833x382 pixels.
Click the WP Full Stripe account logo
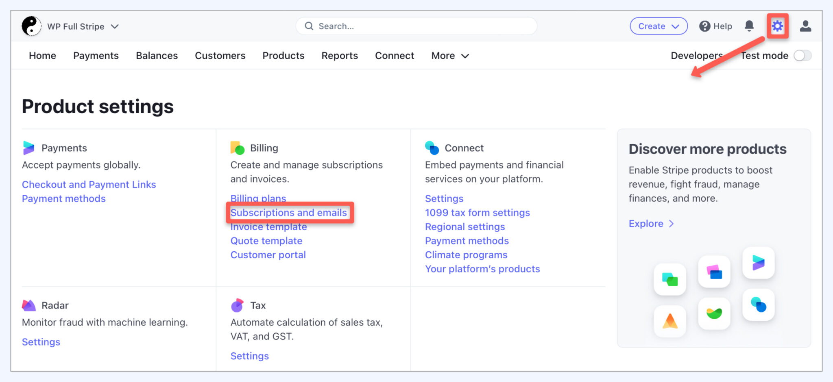click(31, 26)
